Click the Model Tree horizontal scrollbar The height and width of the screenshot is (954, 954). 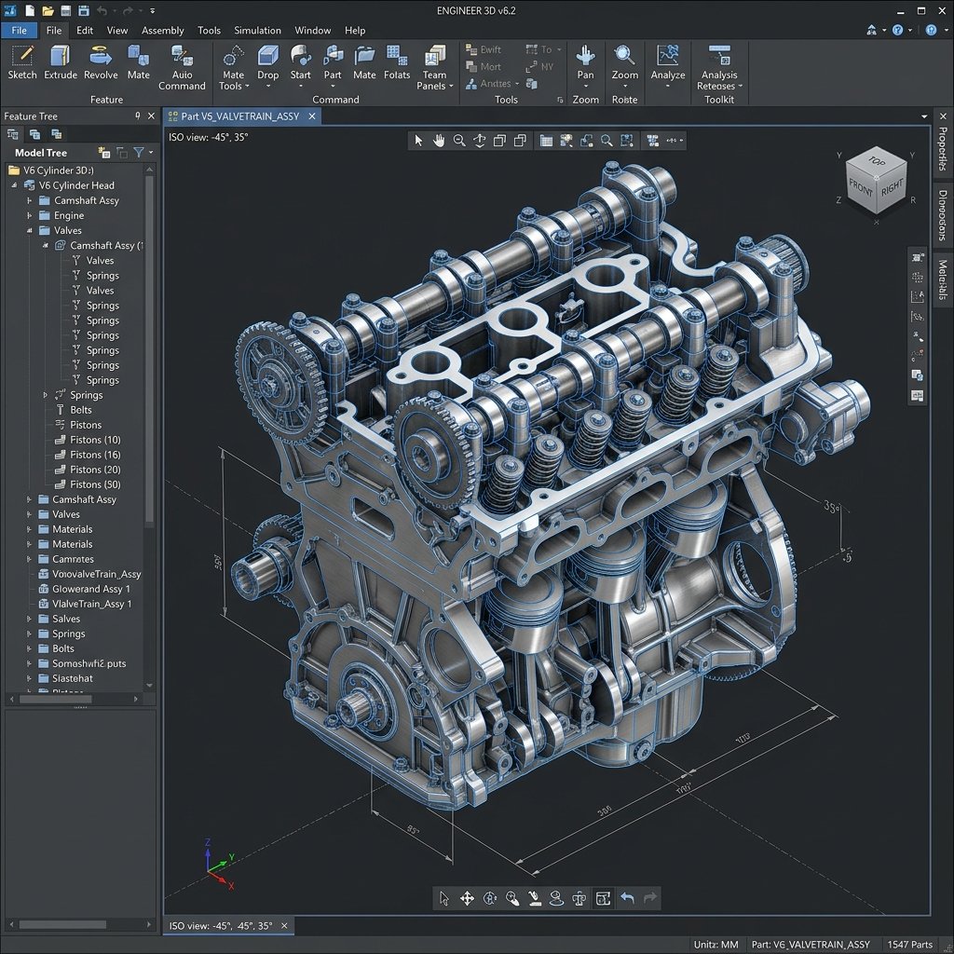coord(55,700)
